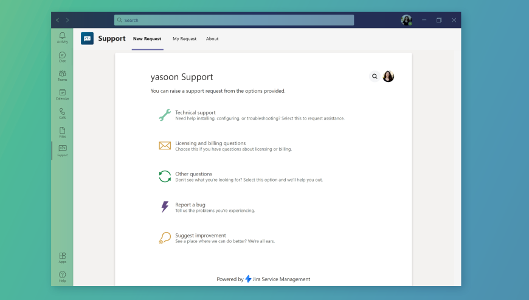Click Report a bug
Screen dimensions: 529x300
190,205
